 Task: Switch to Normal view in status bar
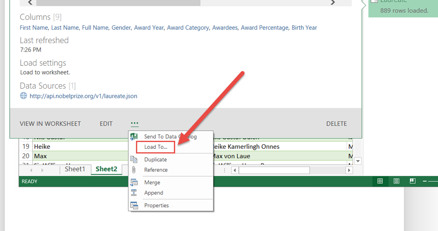(380, 181)
